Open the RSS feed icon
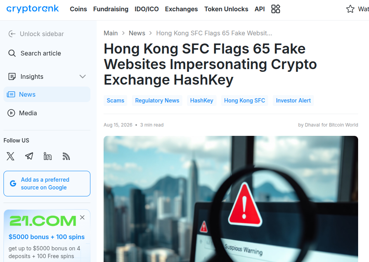This screenshot has width=369, height=262. point(66,156)
